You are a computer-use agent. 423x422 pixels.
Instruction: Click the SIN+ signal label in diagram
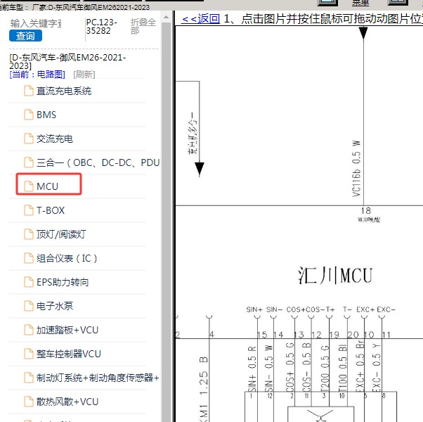[254, 309]
